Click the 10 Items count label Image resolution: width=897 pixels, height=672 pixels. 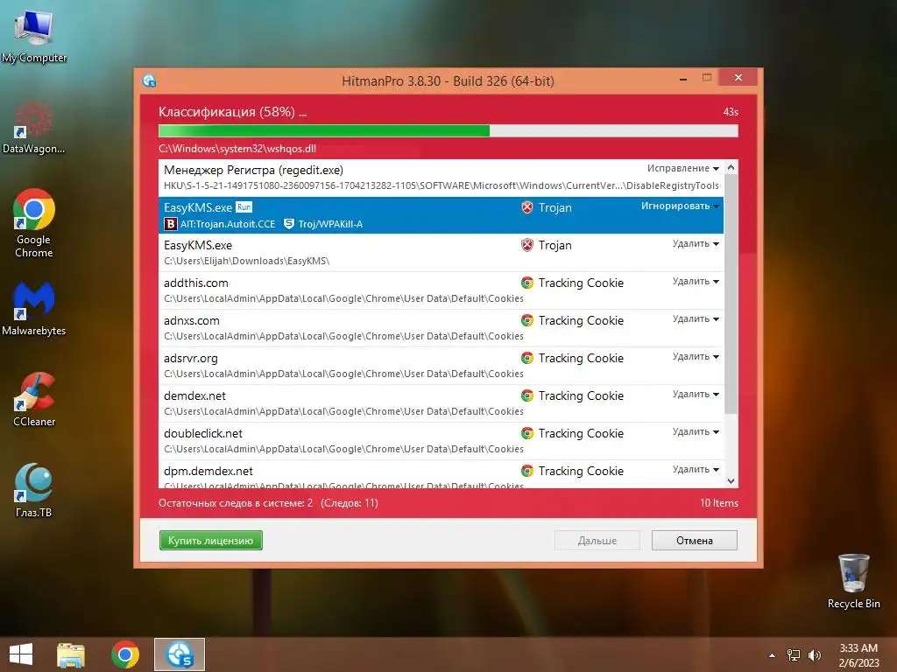pyautogui.click(x=719, y=503)
